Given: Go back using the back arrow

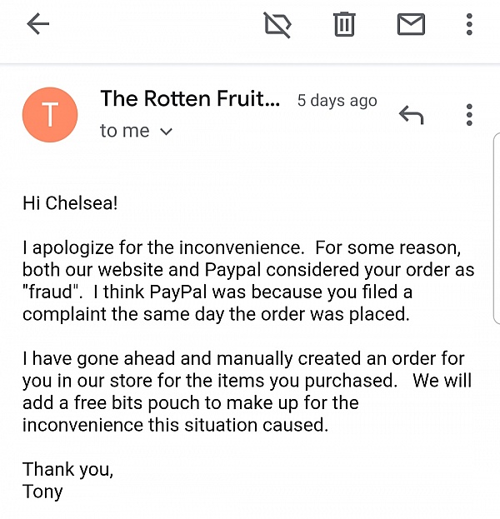Looking at the screenshot, I should 38,25.
